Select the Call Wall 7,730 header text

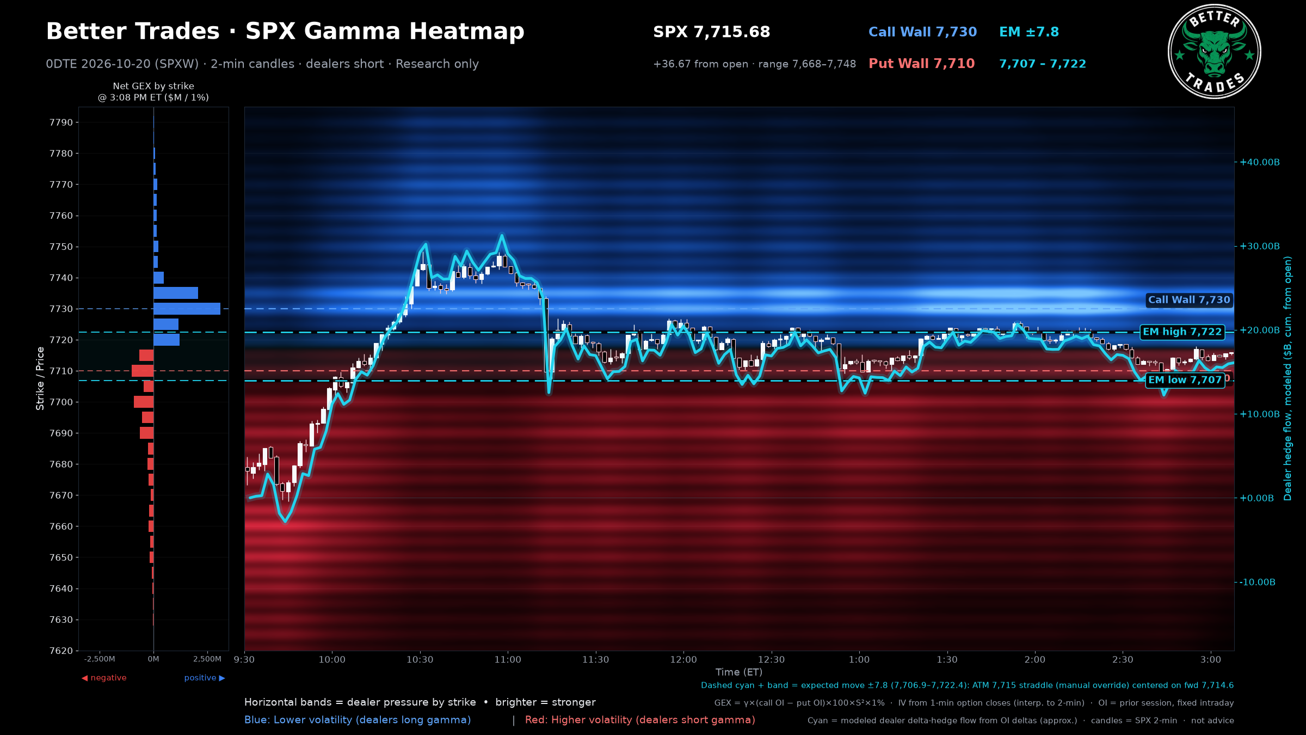(922, 32)
